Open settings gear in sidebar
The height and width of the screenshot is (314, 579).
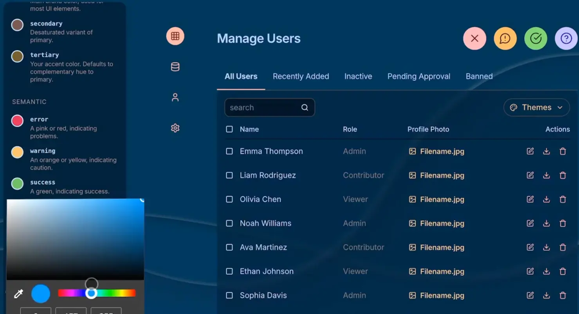[x=175, y=128]
